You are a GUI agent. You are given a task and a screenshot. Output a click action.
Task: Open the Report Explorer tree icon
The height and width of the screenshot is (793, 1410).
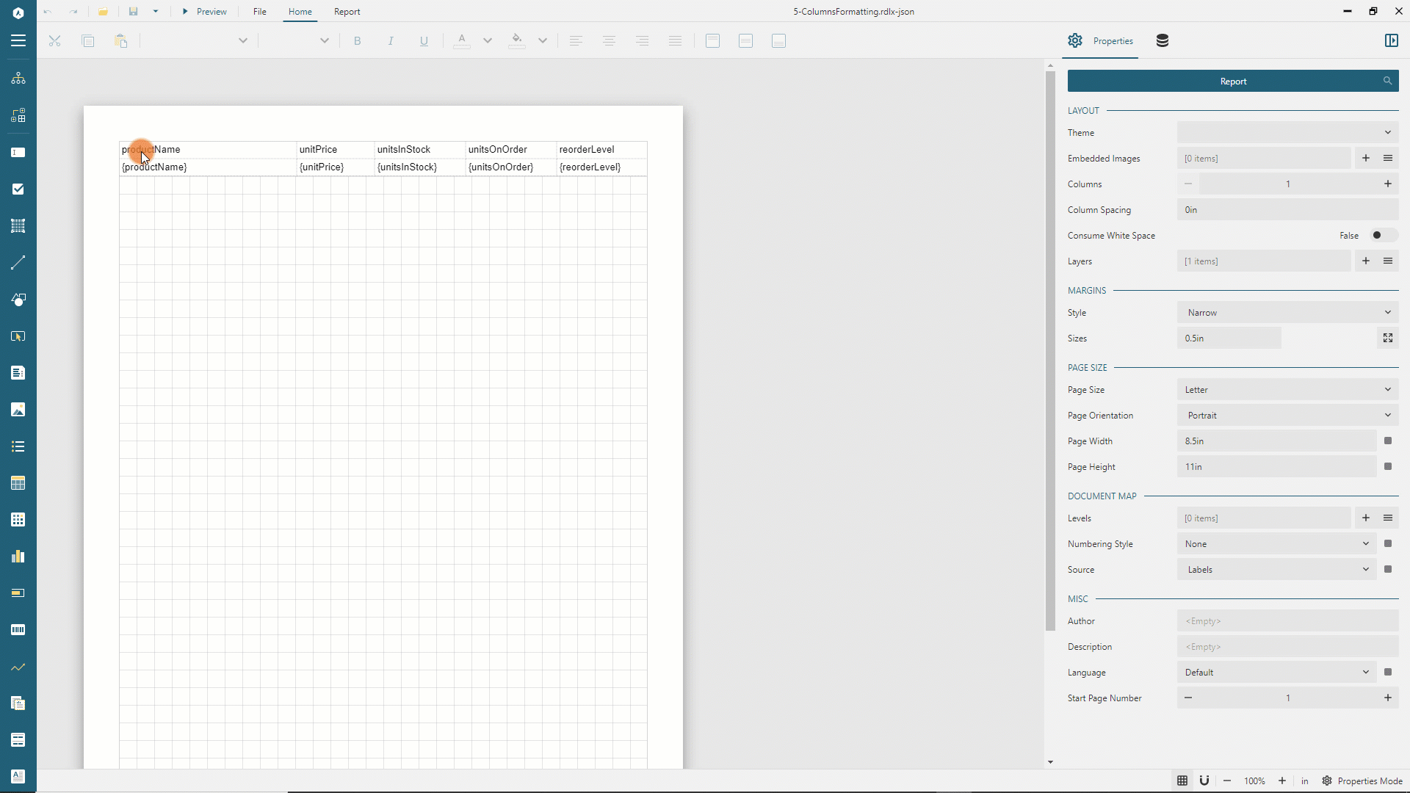[18, 79]
